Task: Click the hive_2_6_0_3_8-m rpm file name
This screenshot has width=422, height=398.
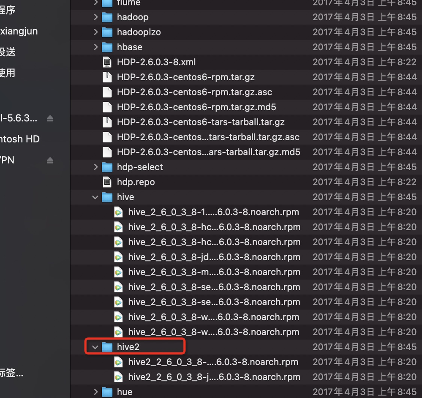Action: 214,272
